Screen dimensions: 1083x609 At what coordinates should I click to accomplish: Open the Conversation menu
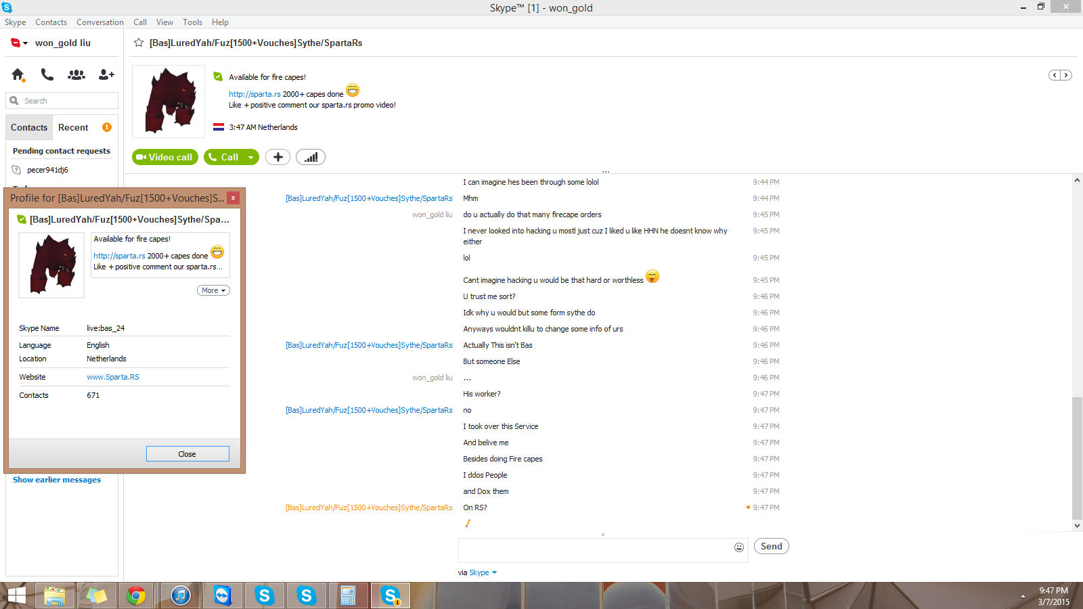point(100,22)
